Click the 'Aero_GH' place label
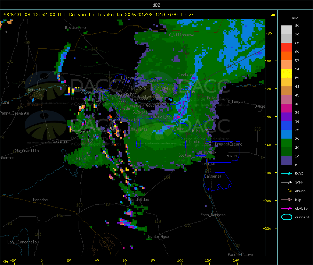313x265 pixels. (x=208, y=164)
